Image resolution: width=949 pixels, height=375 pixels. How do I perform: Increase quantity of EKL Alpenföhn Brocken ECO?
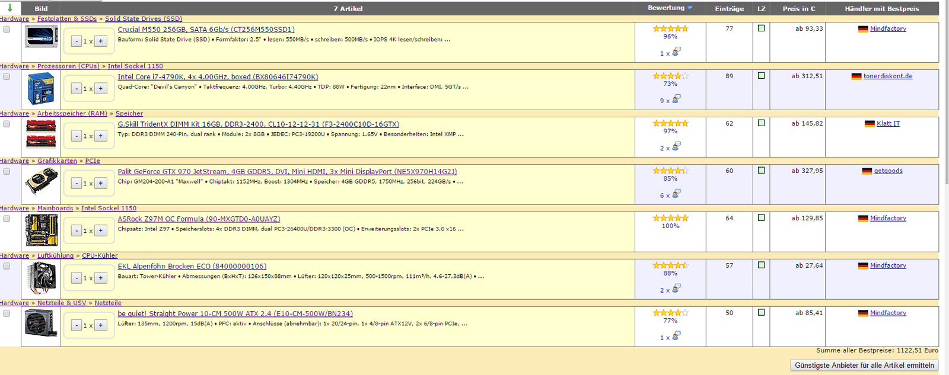click(x=101, y=278)
